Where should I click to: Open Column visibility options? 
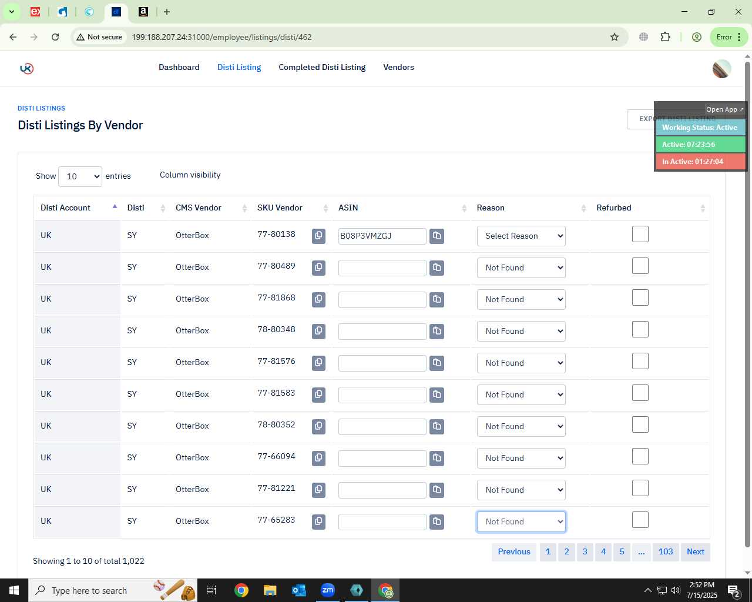pyautogui.click(x=190, y=175)
